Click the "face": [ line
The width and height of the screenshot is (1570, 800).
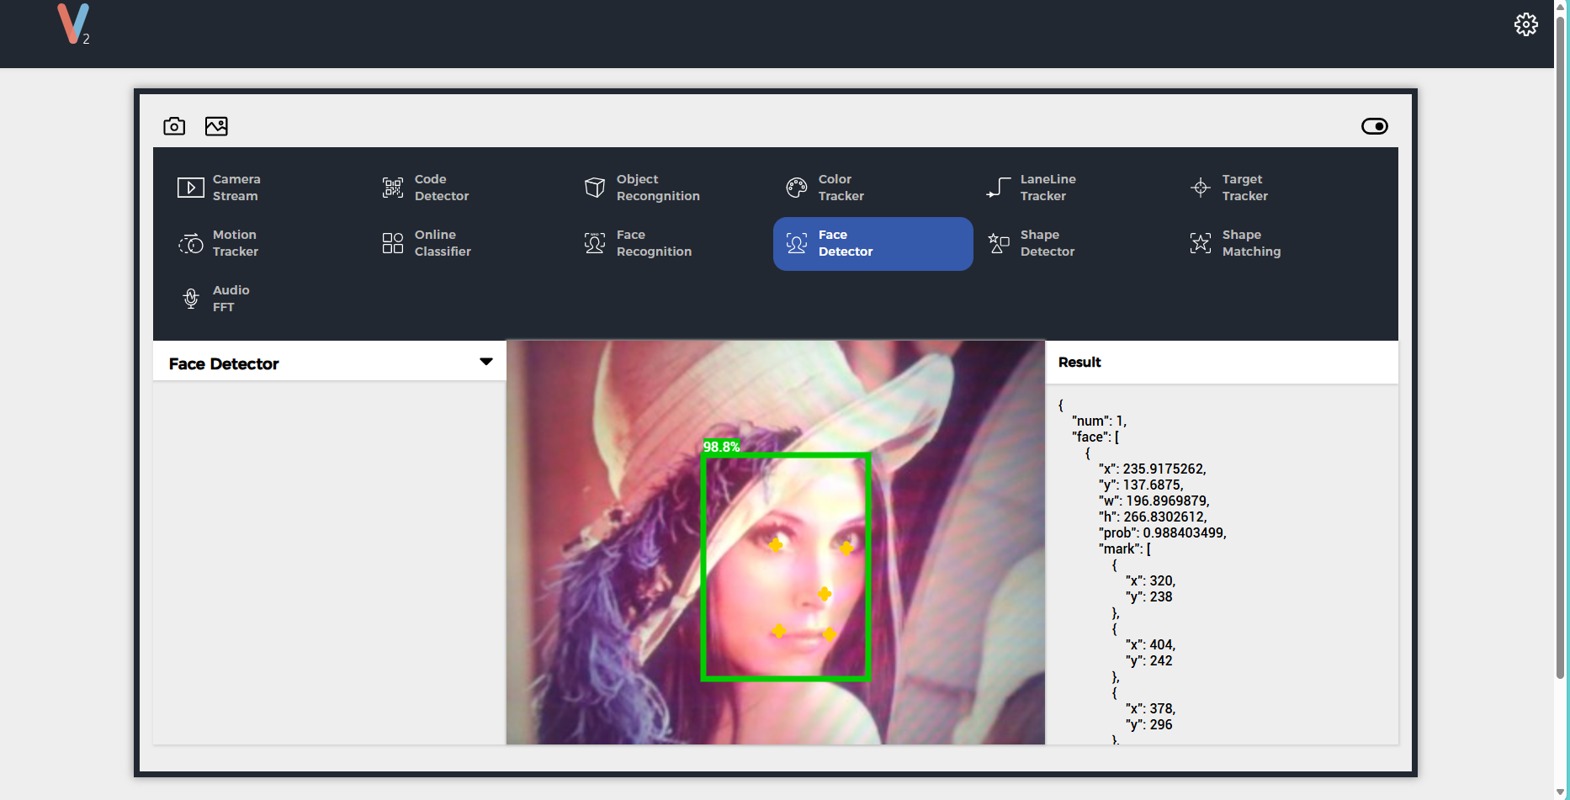(1095, 437)
